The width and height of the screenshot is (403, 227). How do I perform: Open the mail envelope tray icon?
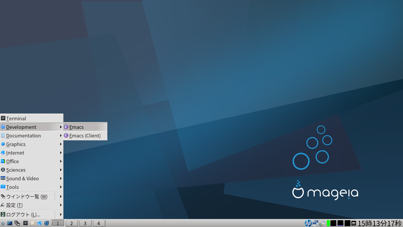point(354,223)
